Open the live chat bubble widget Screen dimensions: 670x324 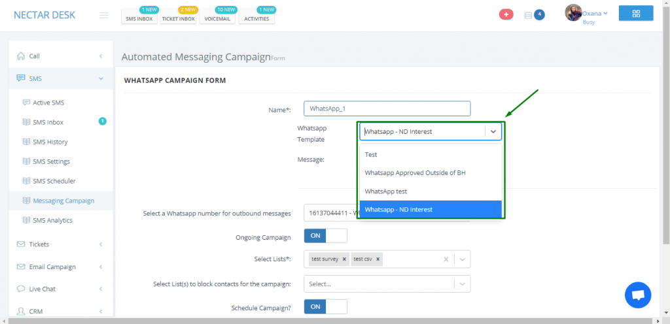[x=637, y=295]
